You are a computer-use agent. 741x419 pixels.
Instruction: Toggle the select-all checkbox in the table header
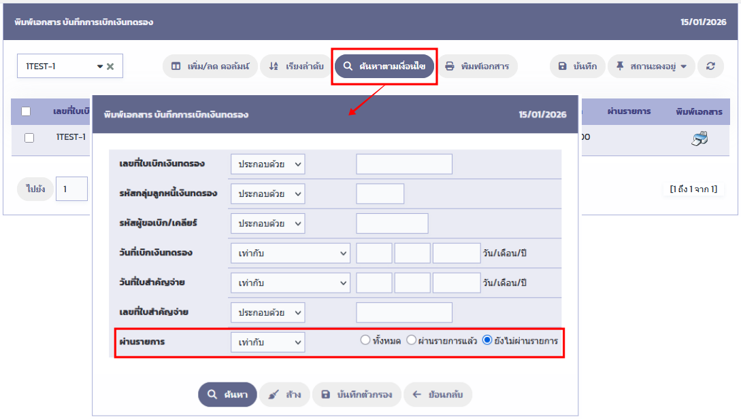26,111
